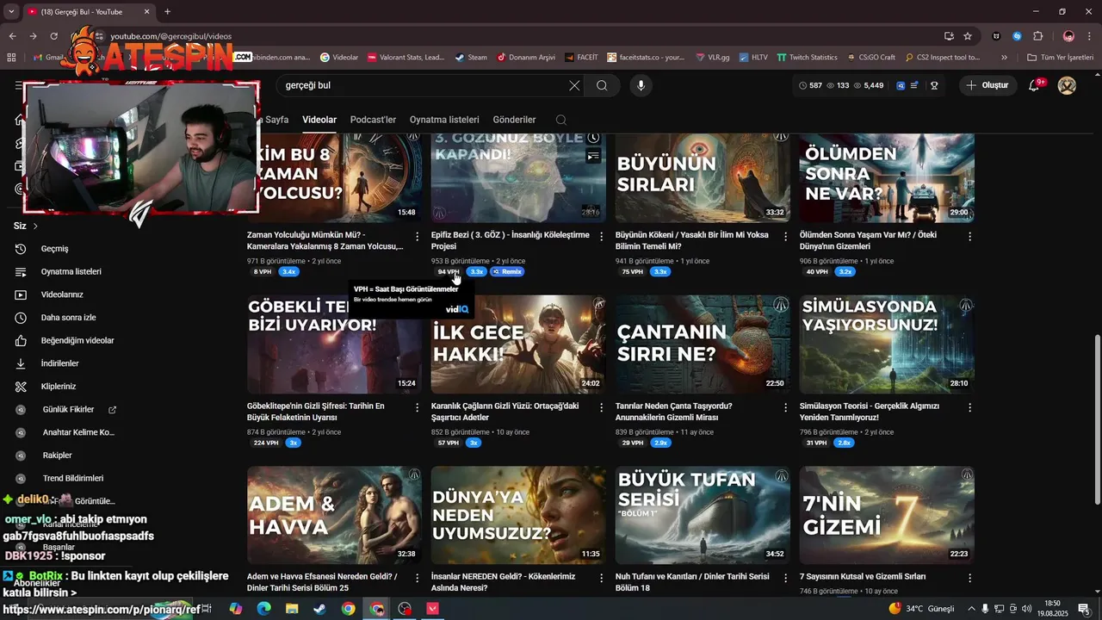Open a new browser tab with the plus button

coord(167,12)
